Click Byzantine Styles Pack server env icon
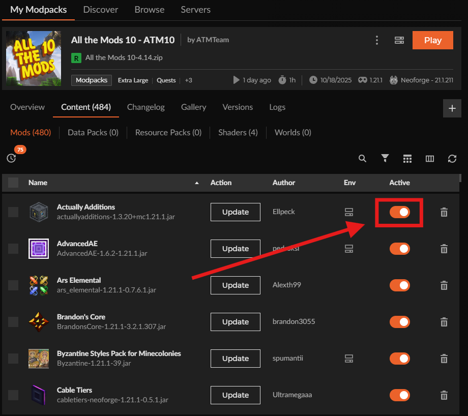Screen dimensions: 468x416 (x=349, y=359)
